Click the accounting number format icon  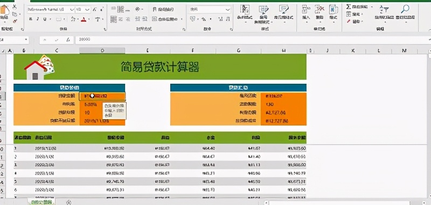(193, 19)
